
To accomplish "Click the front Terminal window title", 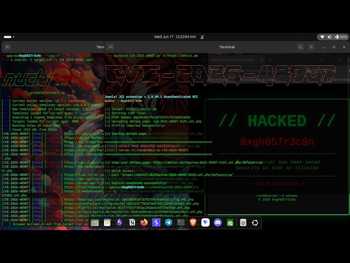I will 227,47.
